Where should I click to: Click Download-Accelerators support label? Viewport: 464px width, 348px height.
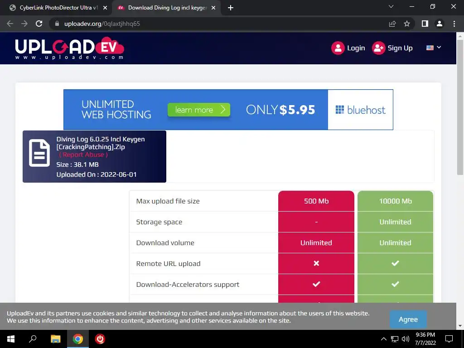(188, 285)
